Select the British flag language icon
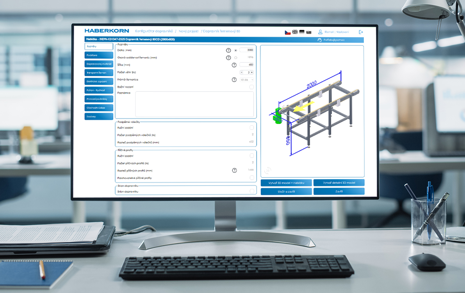465x293 pixels. (x=295, y=32)
